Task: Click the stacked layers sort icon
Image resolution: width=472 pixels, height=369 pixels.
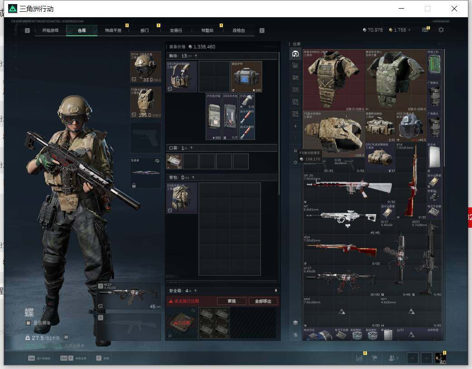Action: pos(295,323)
